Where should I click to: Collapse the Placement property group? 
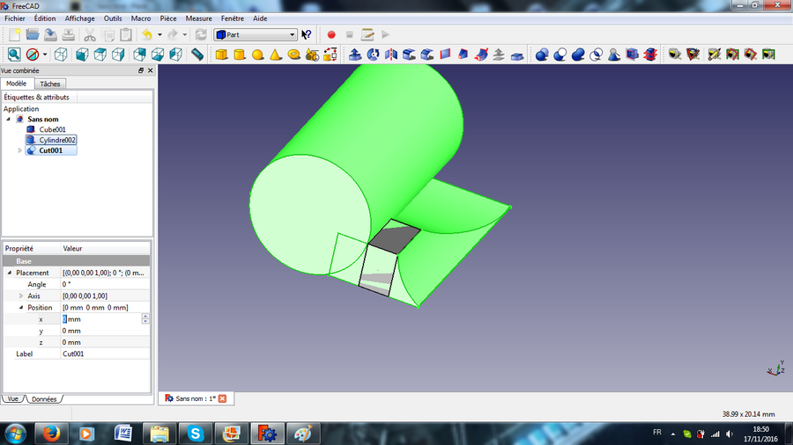coord(10,274)
